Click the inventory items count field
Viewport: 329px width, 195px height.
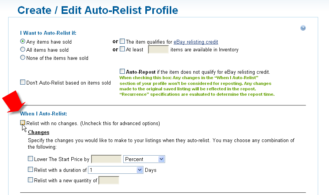point(158,49)
